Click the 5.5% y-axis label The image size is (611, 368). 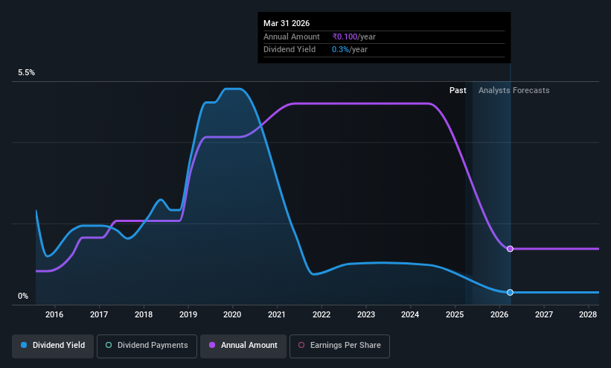tap(26, 72)
